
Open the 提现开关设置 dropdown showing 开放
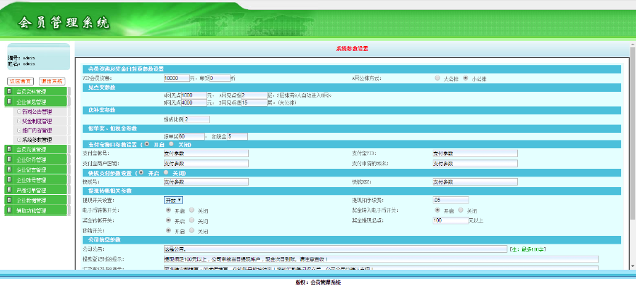click(x=174, y=200)
